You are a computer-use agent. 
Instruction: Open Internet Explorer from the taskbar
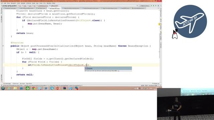tap(9, 88)
